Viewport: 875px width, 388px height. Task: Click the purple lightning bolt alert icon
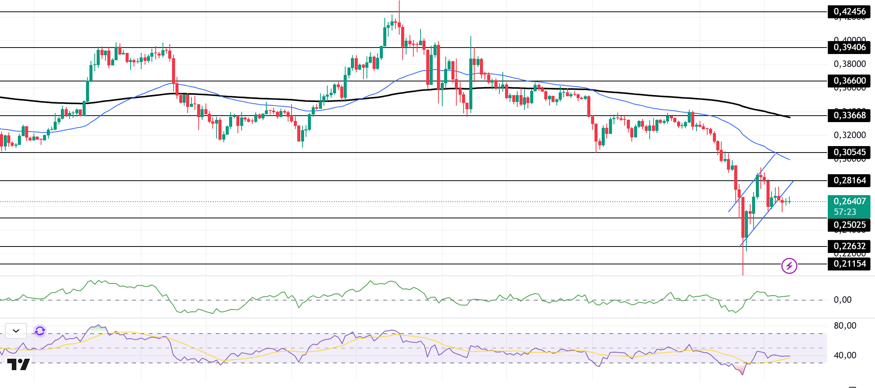[x=789, y=266]
